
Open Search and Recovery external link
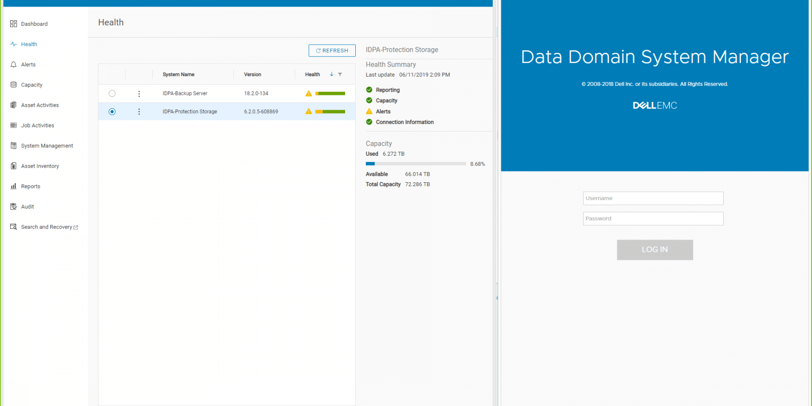coord(49,227)
